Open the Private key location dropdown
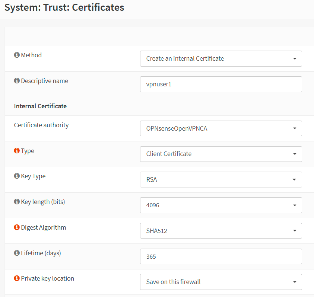314x297 pixels. (x=221, y=282)
